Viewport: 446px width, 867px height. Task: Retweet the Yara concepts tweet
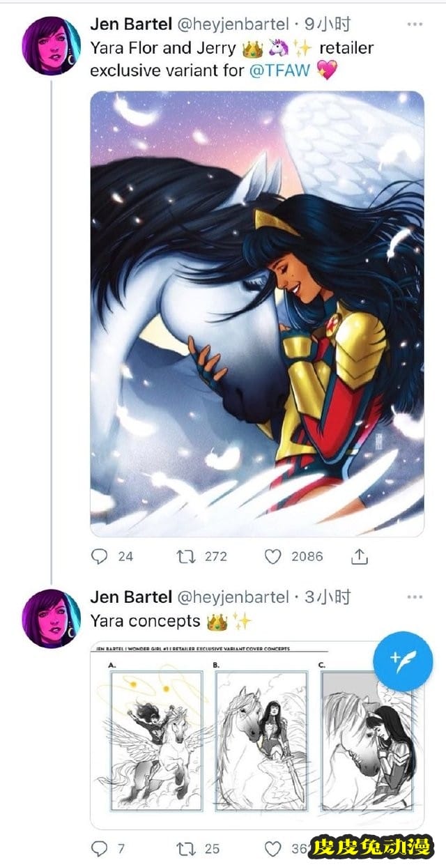pyautogui.click(x=185, y=848)
